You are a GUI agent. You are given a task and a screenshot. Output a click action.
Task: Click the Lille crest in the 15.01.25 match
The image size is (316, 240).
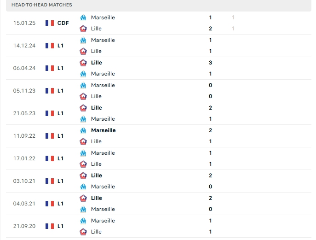pos(83,29)
